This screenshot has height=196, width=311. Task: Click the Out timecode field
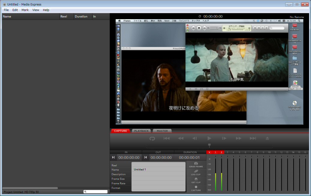pyautogui.click(x=161, y=158)
